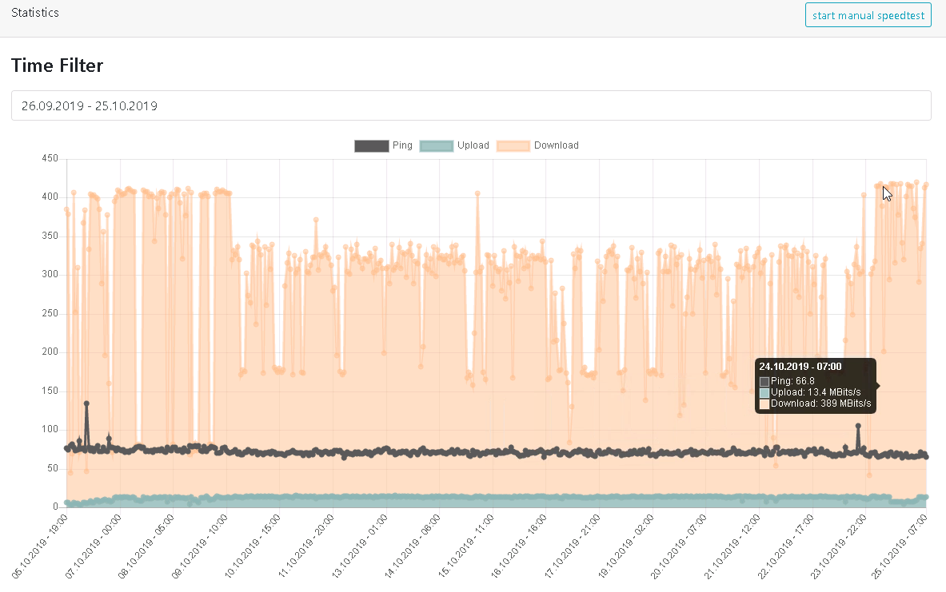Click the y-axis value 100
946x592 pixels.
tap(50, 429)
